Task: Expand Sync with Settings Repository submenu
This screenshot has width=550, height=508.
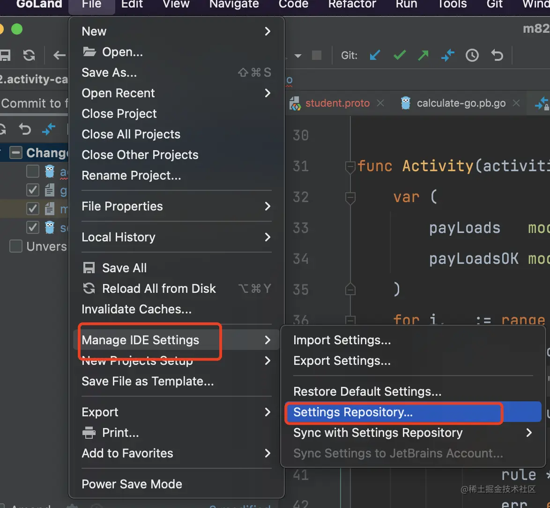Action: 529,433
